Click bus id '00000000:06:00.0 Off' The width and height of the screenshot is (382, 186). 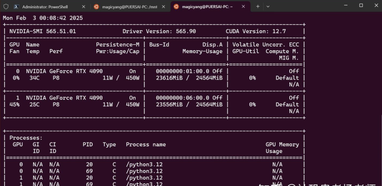[189, 98]
